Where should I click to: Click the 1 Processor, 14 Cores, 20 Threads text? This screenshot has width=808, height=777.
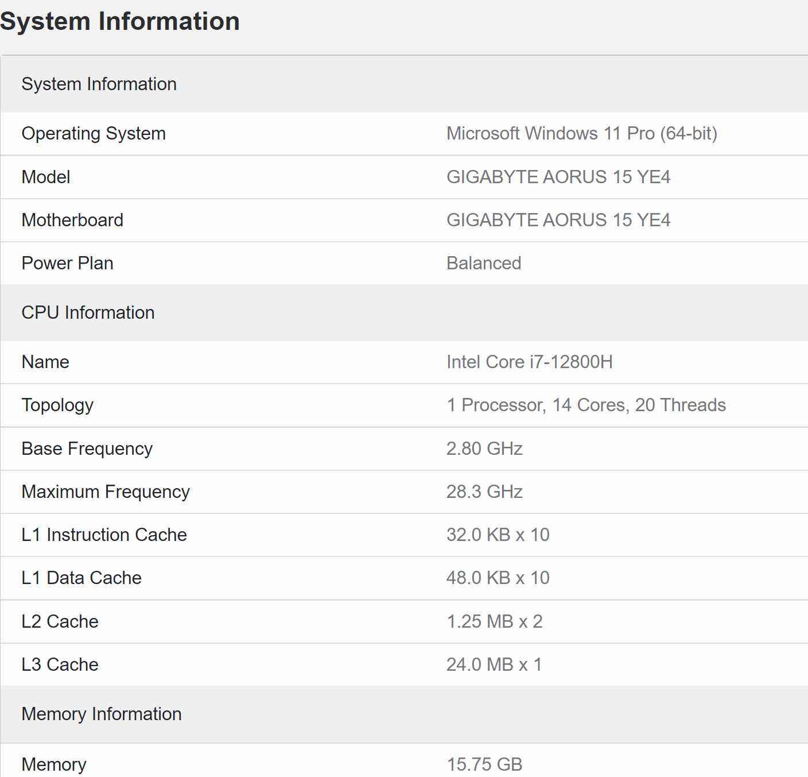tap(586, 405)
